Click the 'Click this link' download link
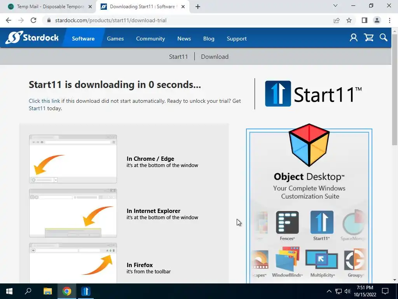398x299 pixels. (44, 101)
